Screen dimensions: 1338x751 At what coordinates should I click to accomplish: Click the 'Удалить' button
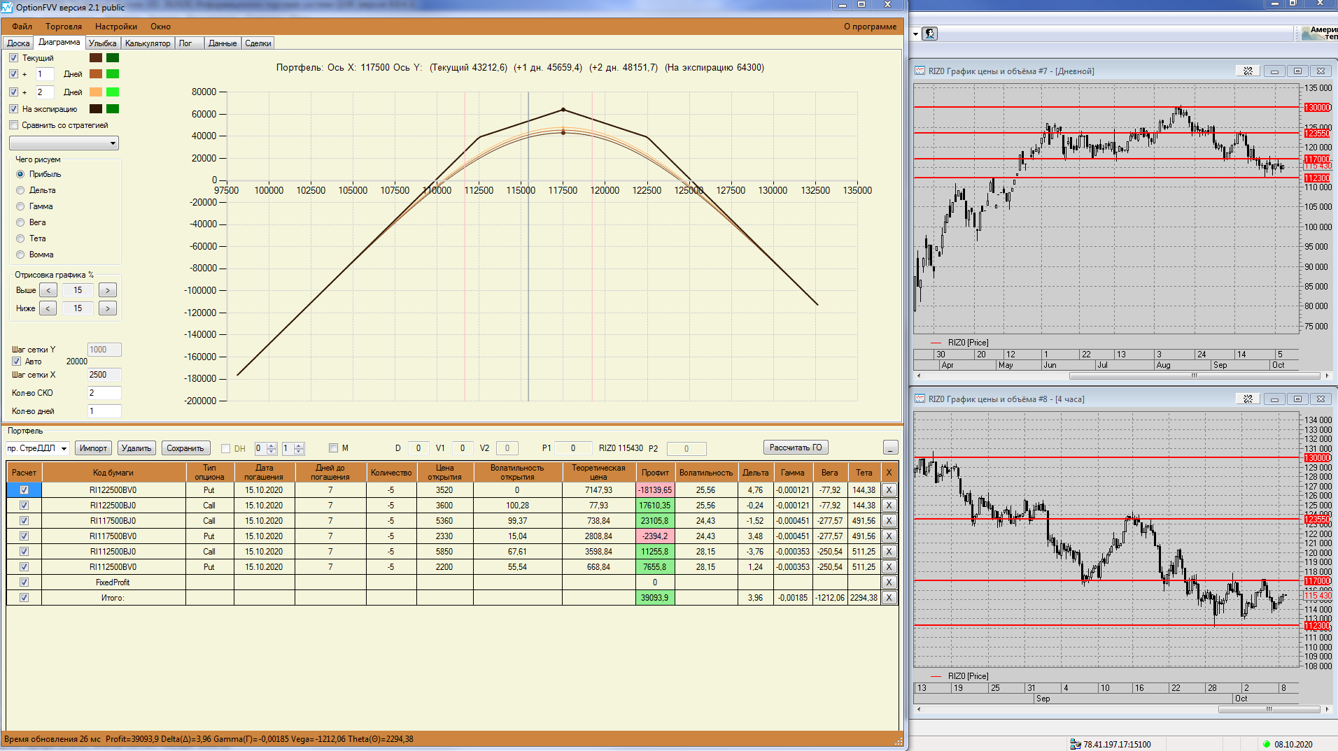point(136,448)
